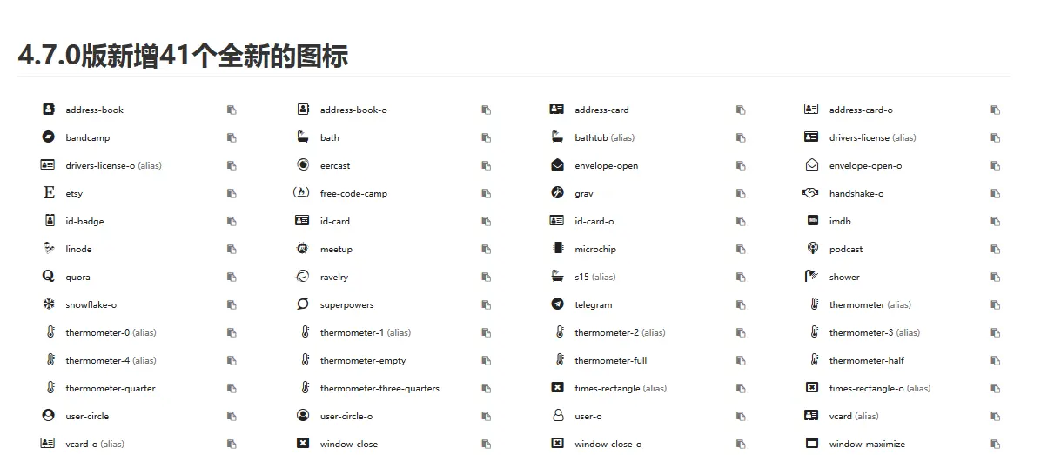Click the snowflake-o icon
Viewport: 1061px width, 455px height.
coord(49,304)
